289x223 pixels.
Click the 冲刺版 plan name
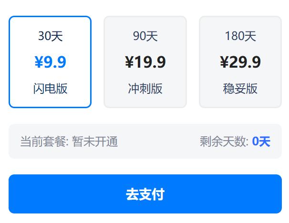tap(145, 89)
